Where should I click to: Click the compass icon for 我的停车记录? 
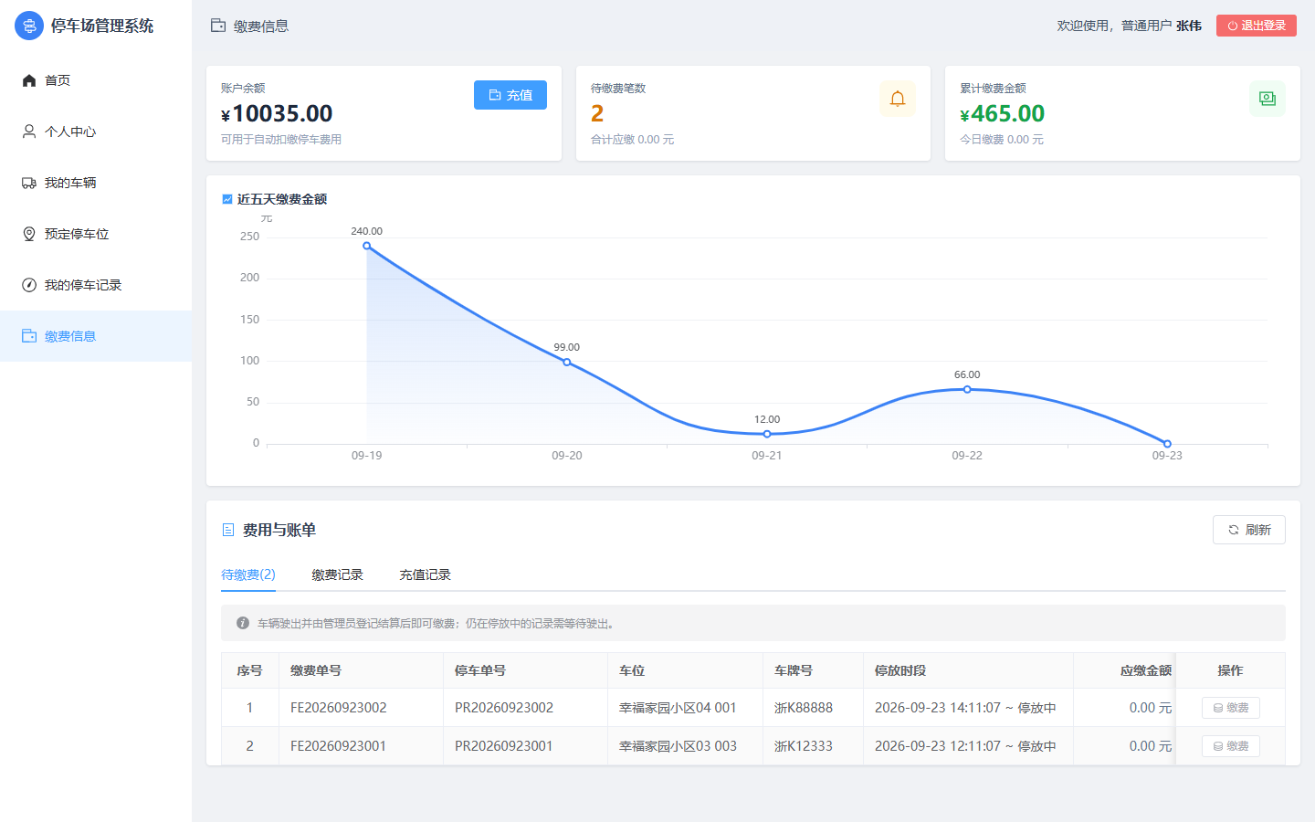pos(29,285)
